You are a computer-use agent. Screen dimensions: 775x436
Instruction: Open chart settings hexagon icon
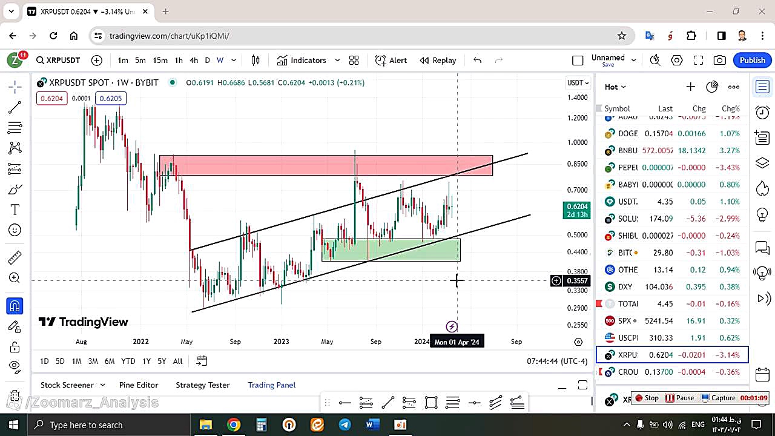(x=677, y=60)
